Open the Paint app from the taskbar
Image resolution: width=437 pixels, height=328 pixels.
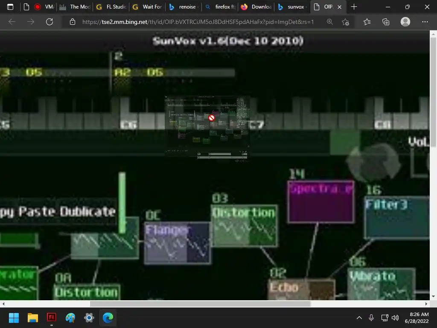pos(70,318)
